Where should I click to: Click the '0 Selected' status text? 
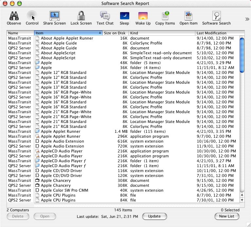click(x=230, y=210)
